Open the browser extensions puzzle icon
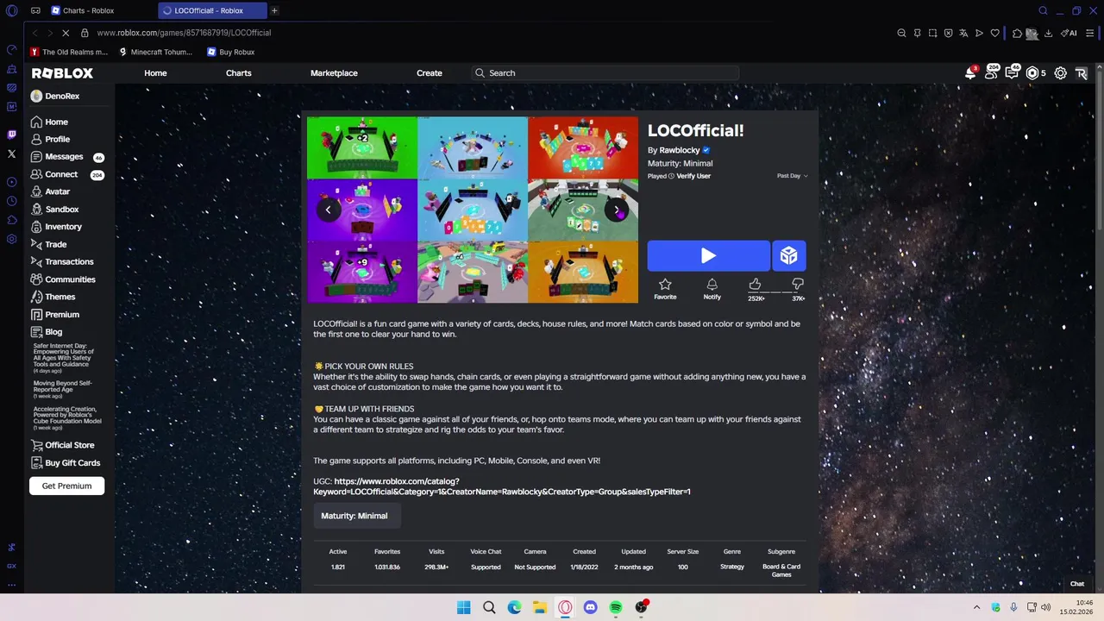The width and height of the screenshot is (1104, 621). (x=1018, y=33)
